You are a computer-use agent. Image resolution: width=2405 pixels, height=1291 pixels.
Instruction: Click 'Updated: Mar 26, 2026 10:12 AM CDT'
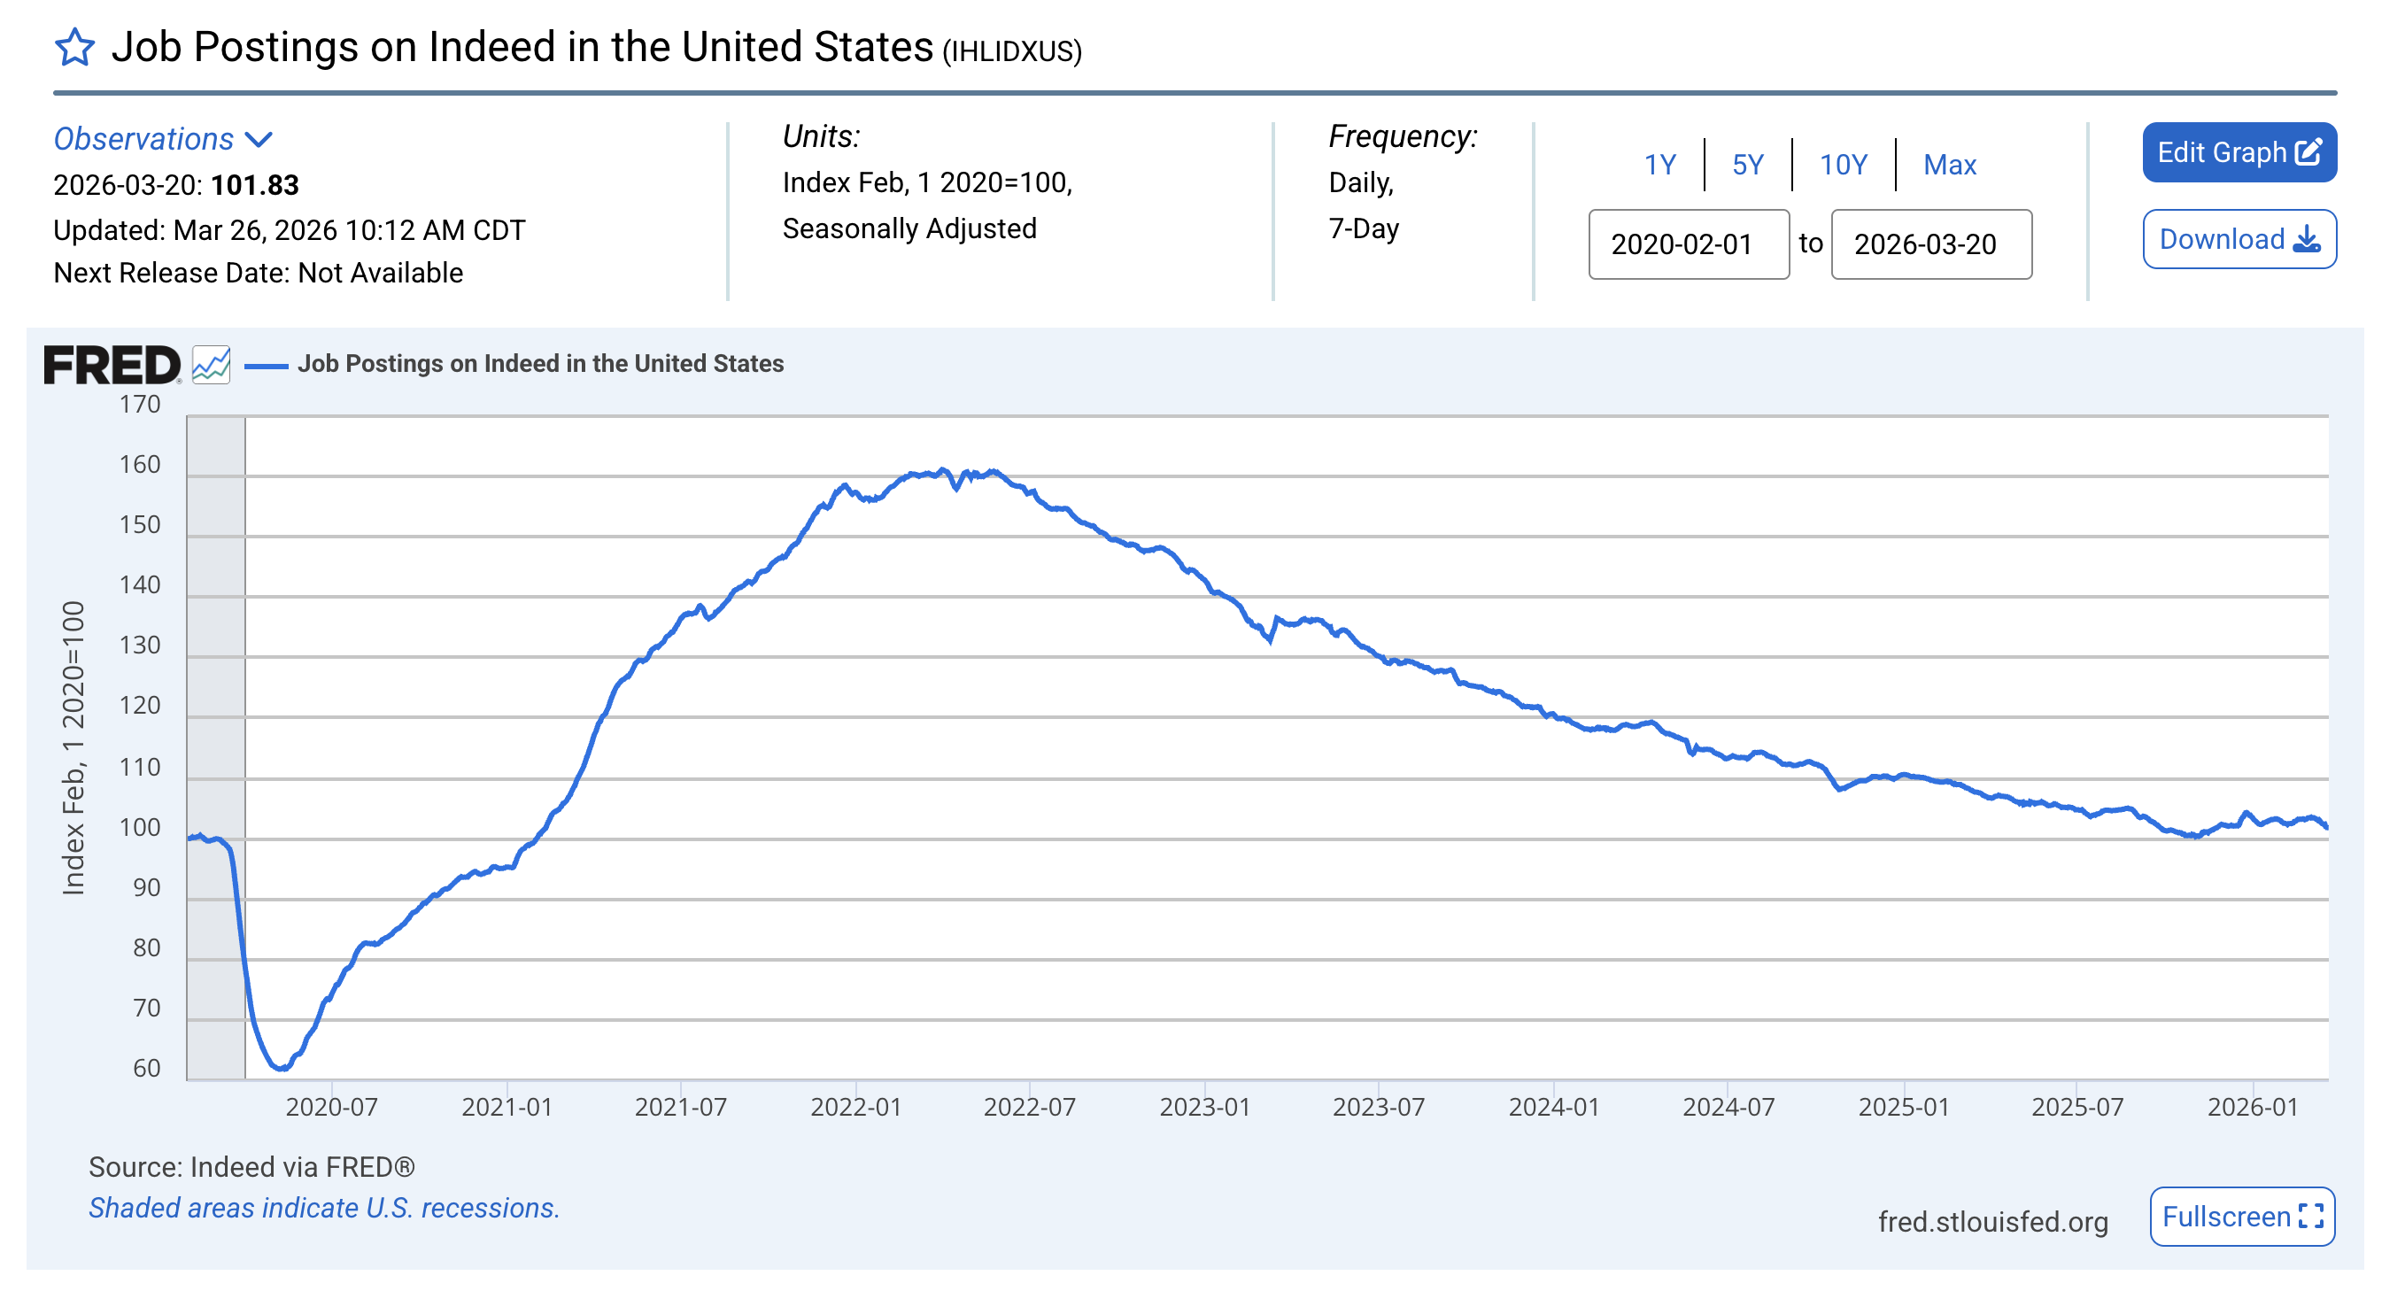coord(290,230)
